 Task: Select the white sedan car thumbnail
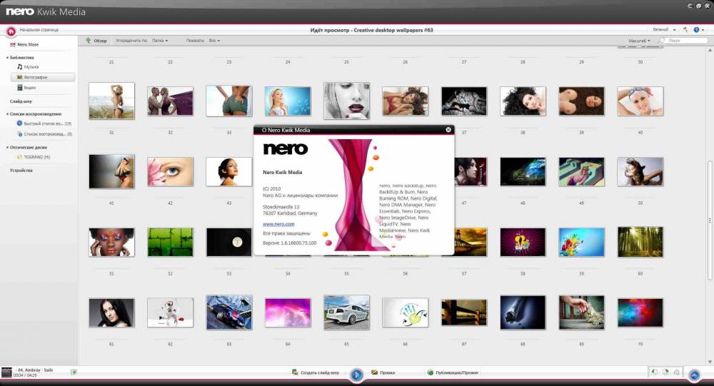point(346,313)
